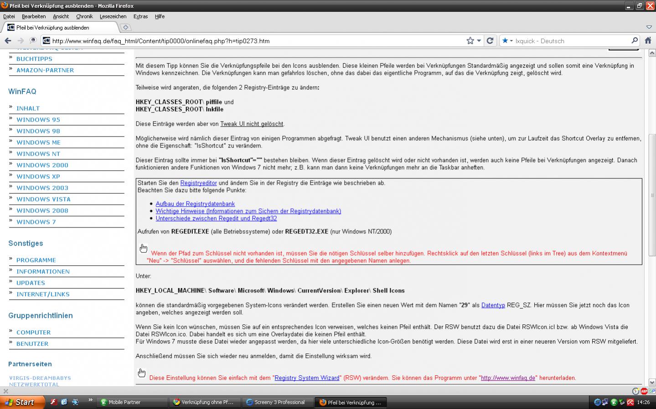Open WINDOWS VISTA sidebar entry

coord(43,199)
